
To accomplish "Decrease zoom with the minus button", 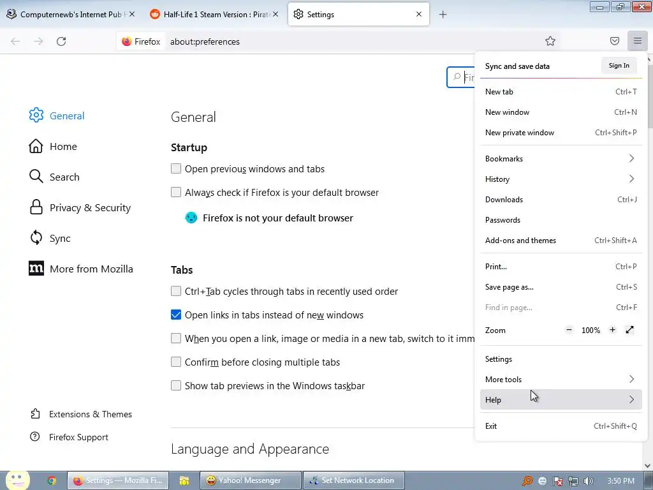I will tap(569, 330).
